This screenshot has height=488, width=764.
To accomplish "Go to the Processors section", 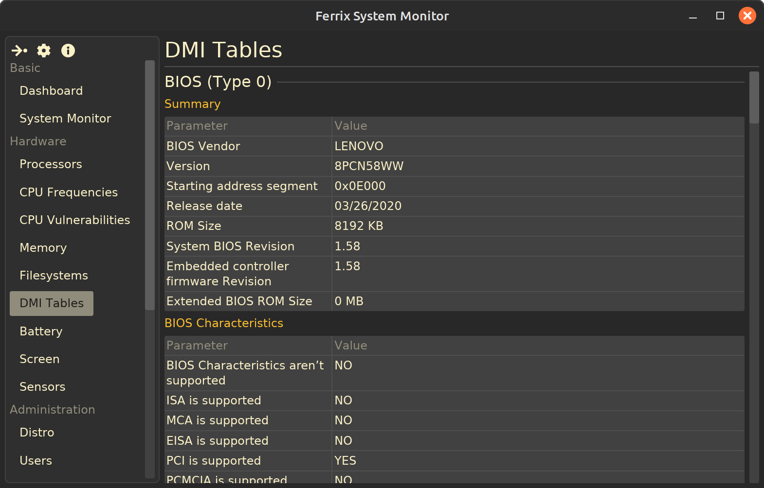I will pos(51,164).
